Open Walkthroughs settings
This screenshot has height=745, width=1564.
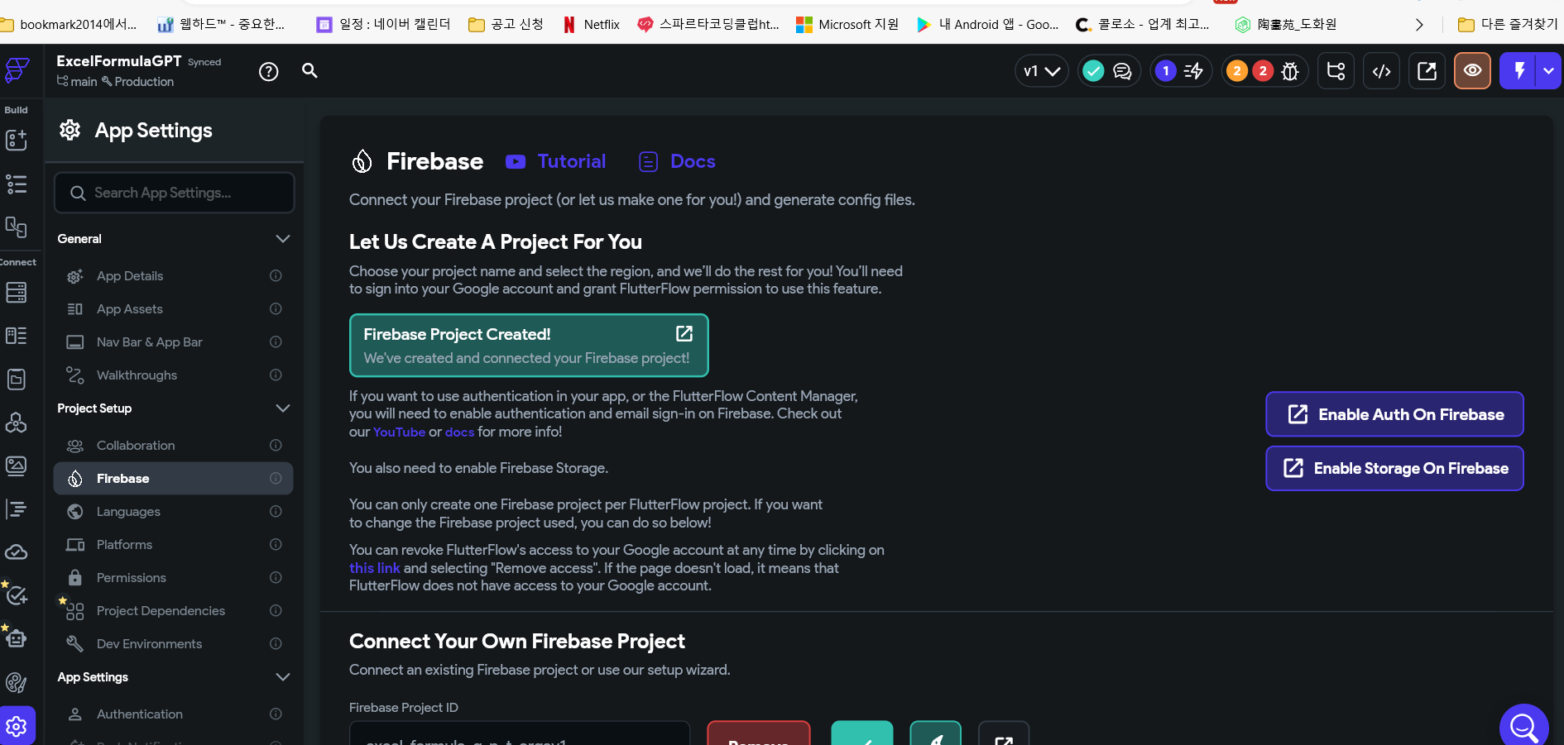click(x=173, y=375)
